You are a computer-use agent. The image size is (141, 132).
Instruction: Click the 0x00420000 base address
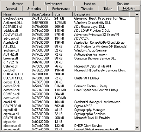coord(40,122)
